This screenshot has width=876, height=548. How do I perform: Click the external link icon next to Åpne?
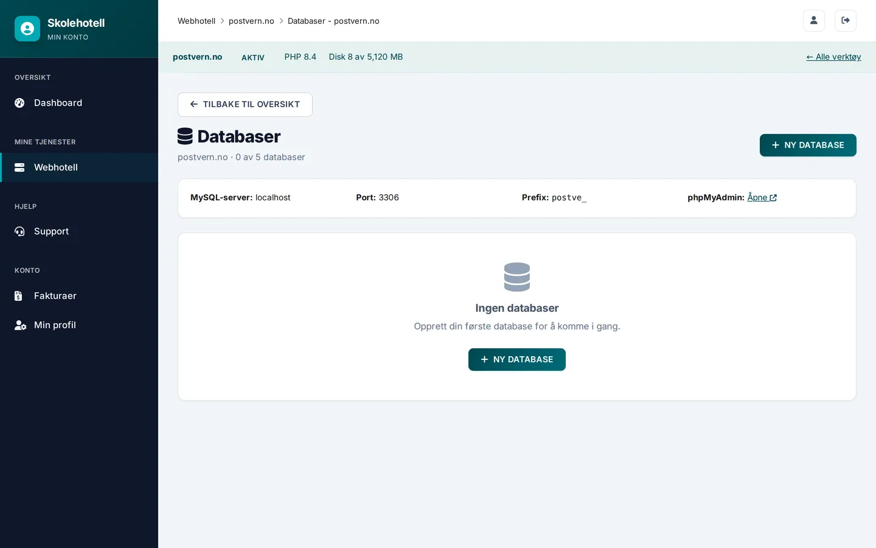coord(773,198)
